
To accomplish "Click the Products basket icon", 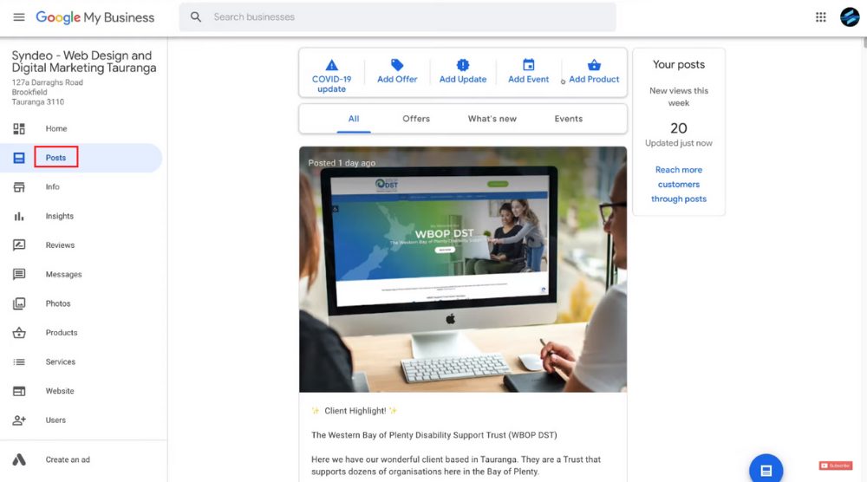I will coord(19,333).
